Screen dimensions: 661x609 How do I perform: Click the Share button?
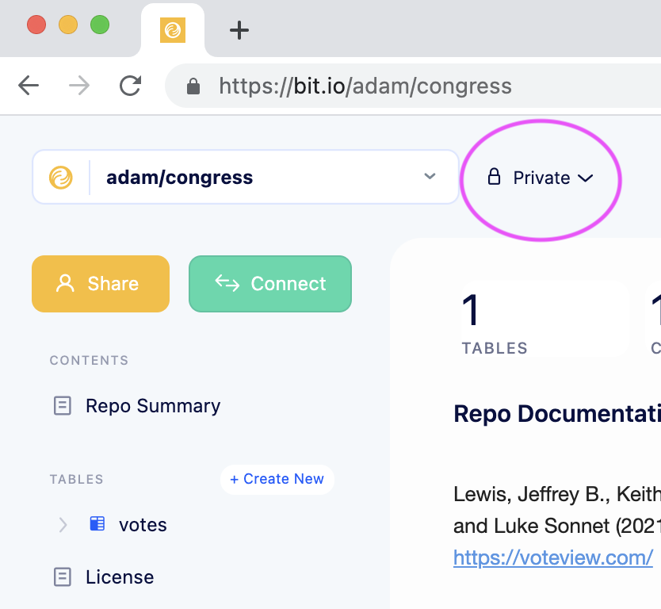coord(101,284)
